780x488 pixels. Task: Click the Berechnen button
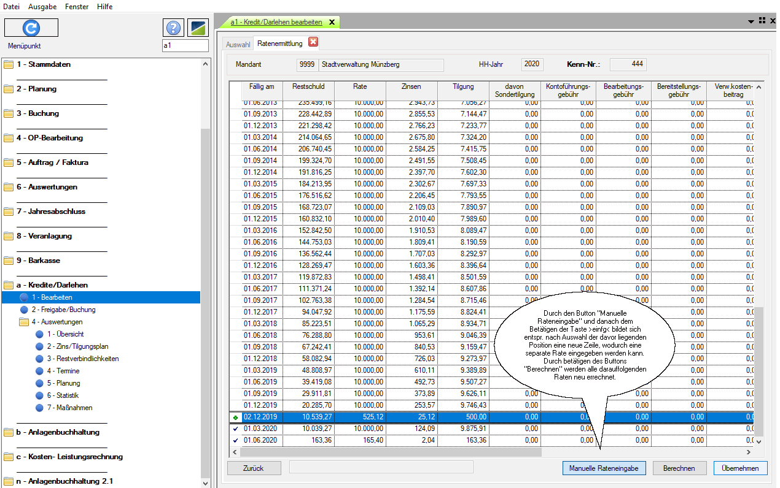tap(679, 468)
